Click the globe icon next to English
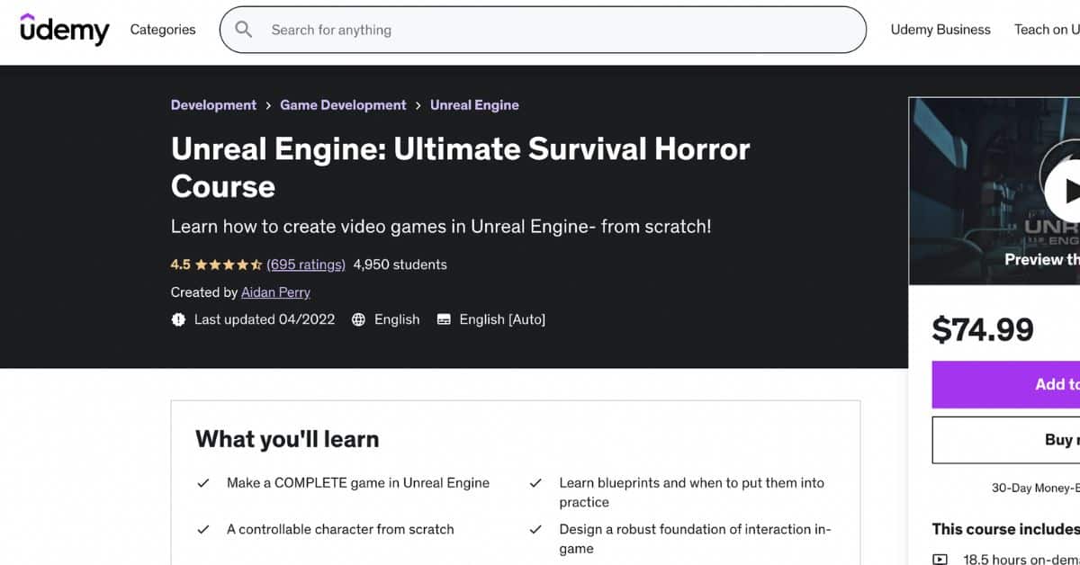This screenshot has width=1080, height=565. (x=359, y=319)
